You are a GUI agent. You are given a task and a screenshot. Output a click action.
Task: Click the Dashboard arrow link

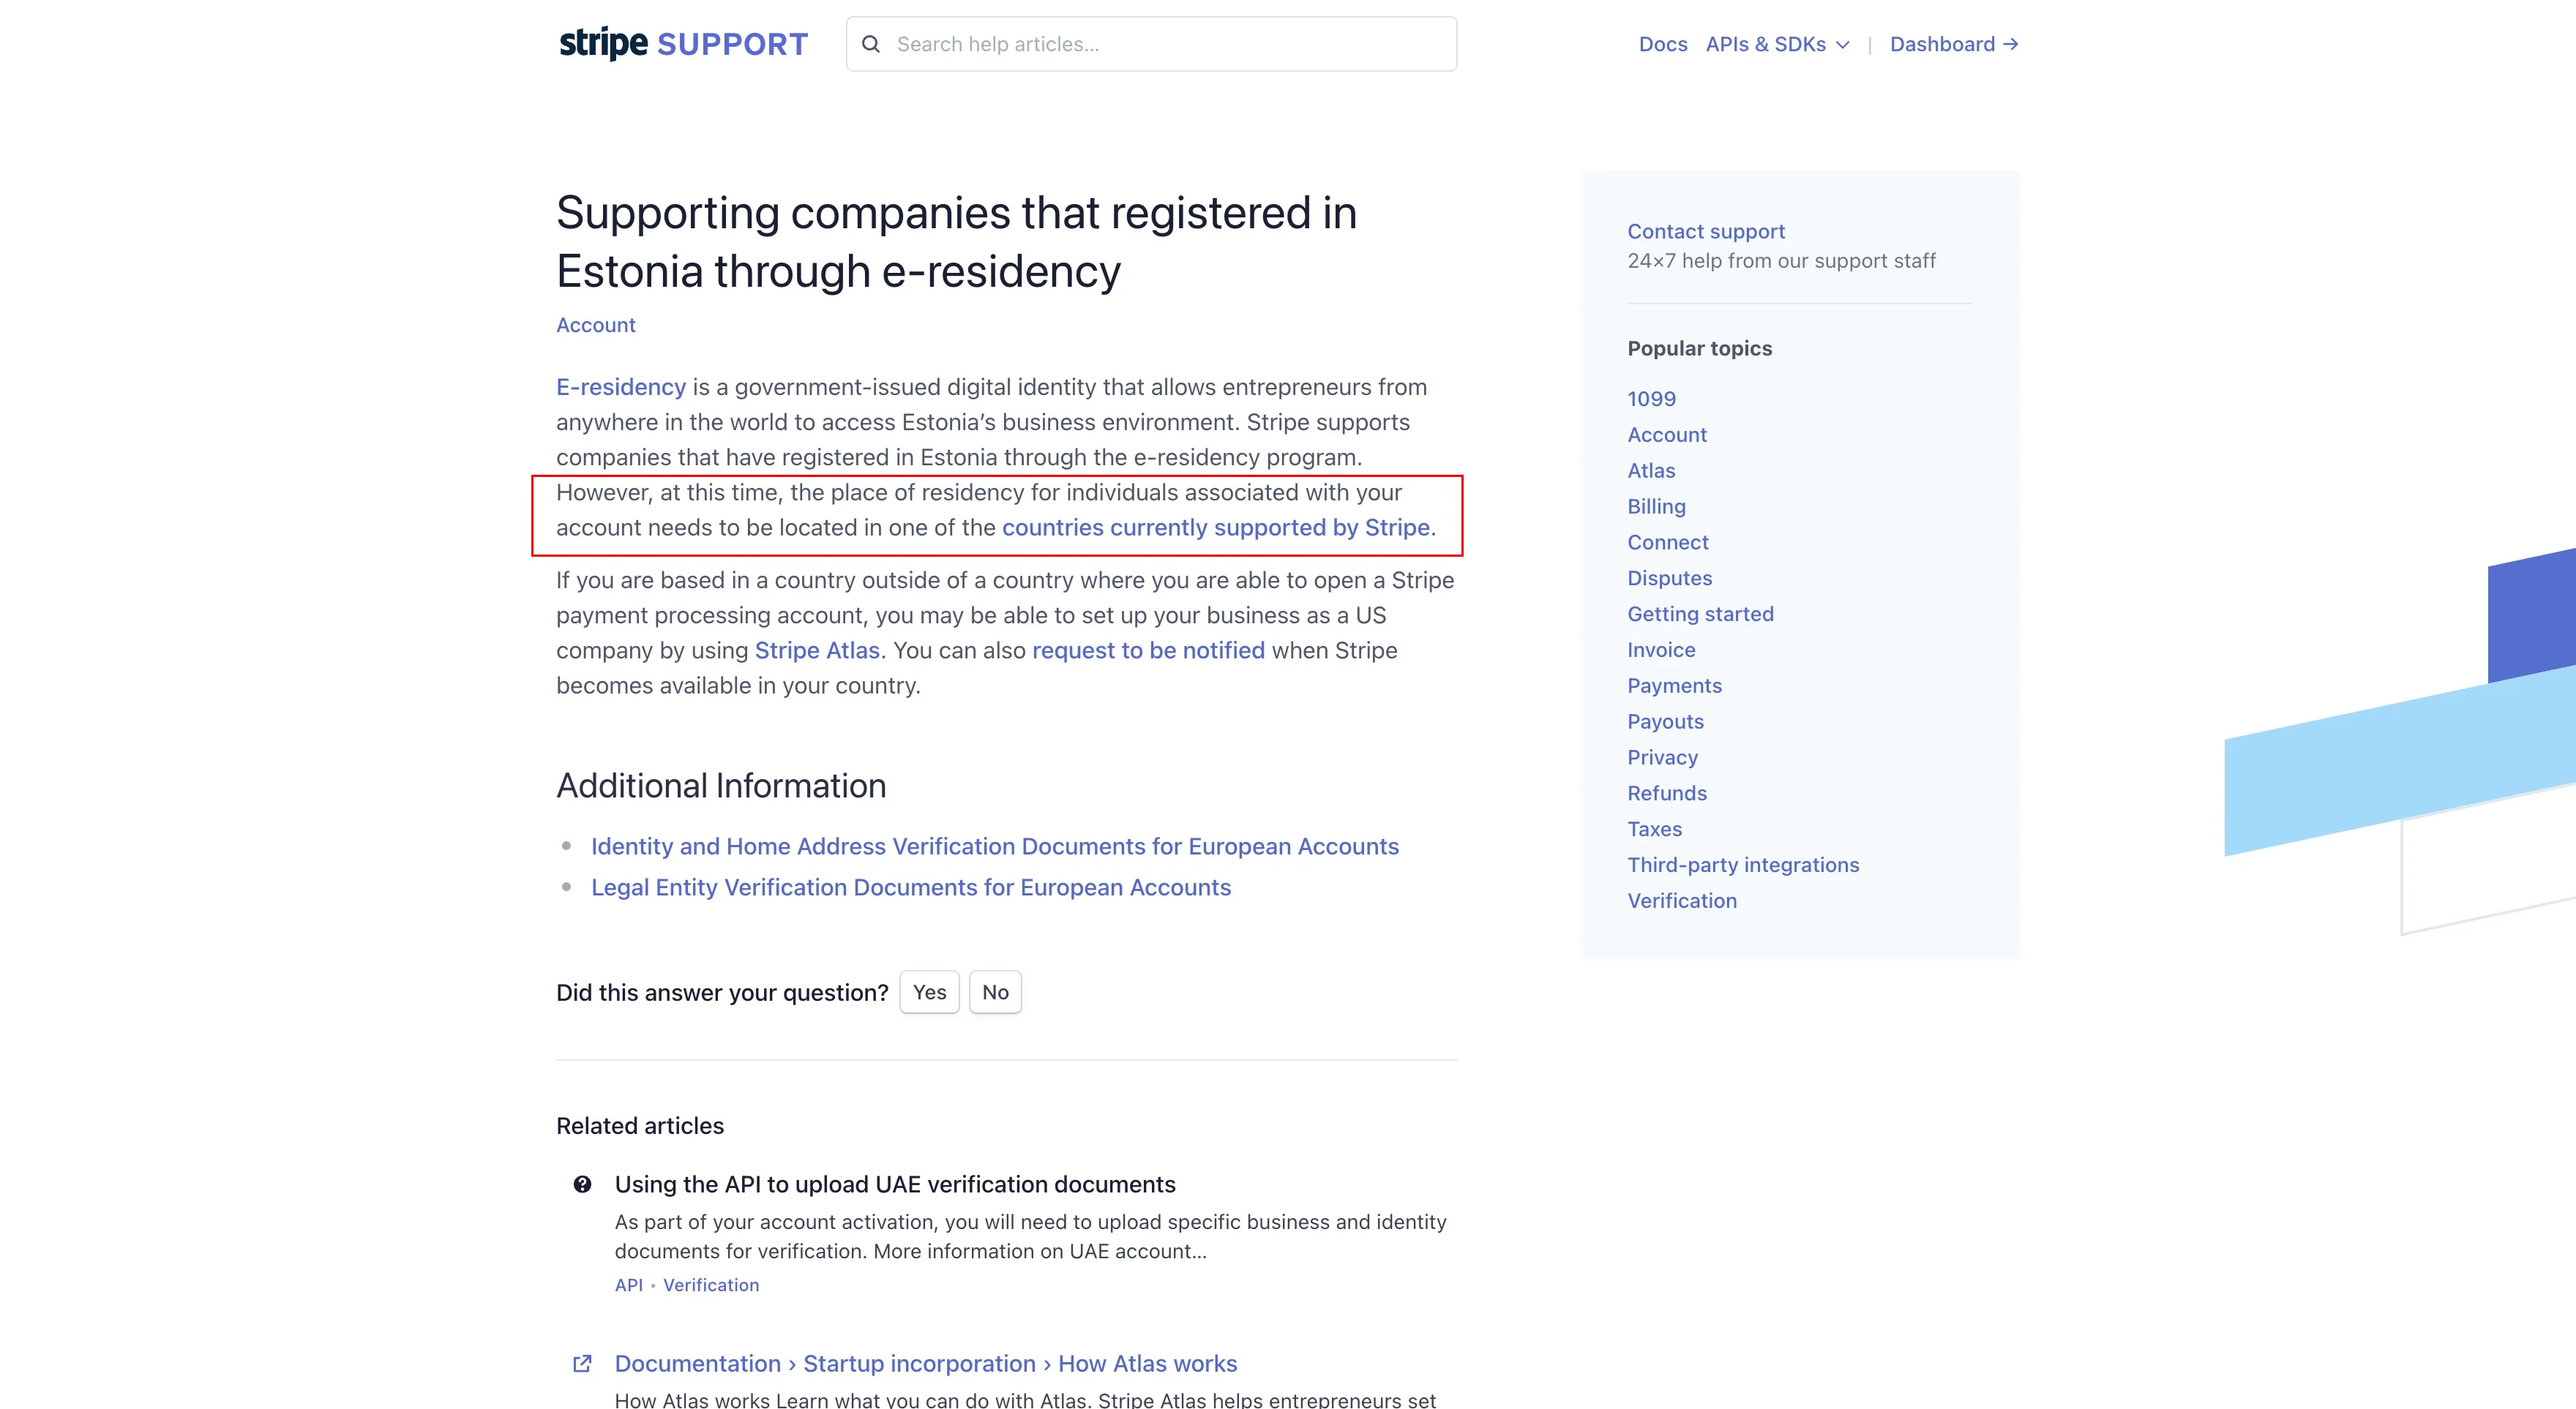click(1954, 44)
